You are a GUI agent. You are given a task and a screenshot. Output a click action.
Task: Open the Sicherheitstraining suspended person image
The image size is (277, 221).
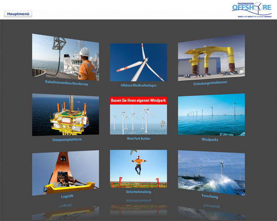point(138,169)
